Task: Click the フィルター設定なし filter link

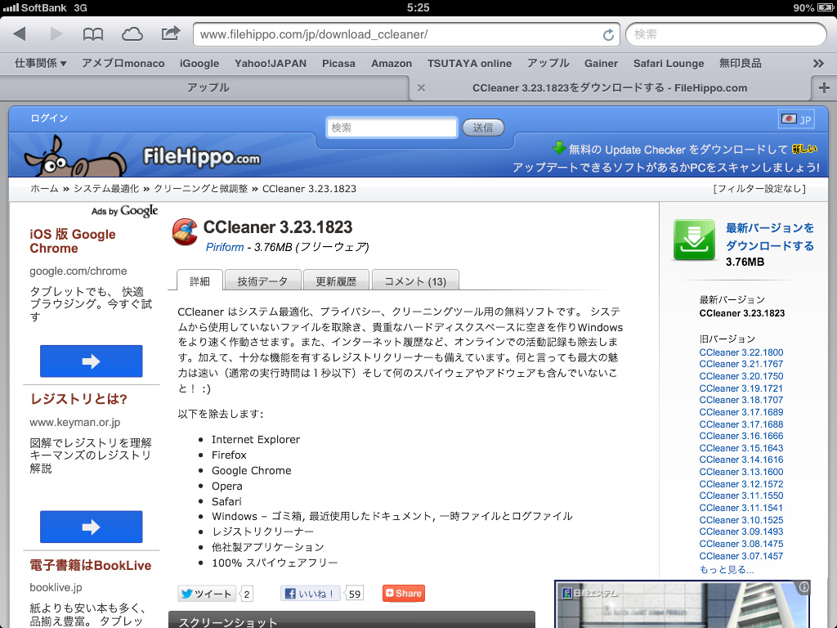Action: [759, 189]
